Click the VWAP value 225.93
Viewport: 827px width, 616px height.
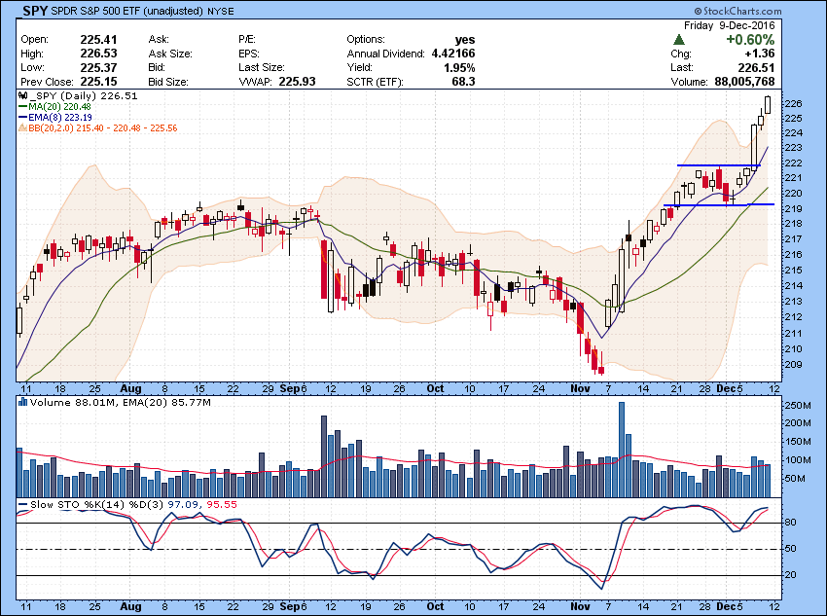(x=297, y=82)
